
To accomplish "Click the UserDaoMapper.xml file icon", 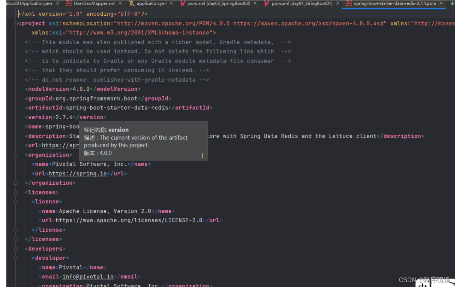I will pyautogui.click(x=69, y=3).
